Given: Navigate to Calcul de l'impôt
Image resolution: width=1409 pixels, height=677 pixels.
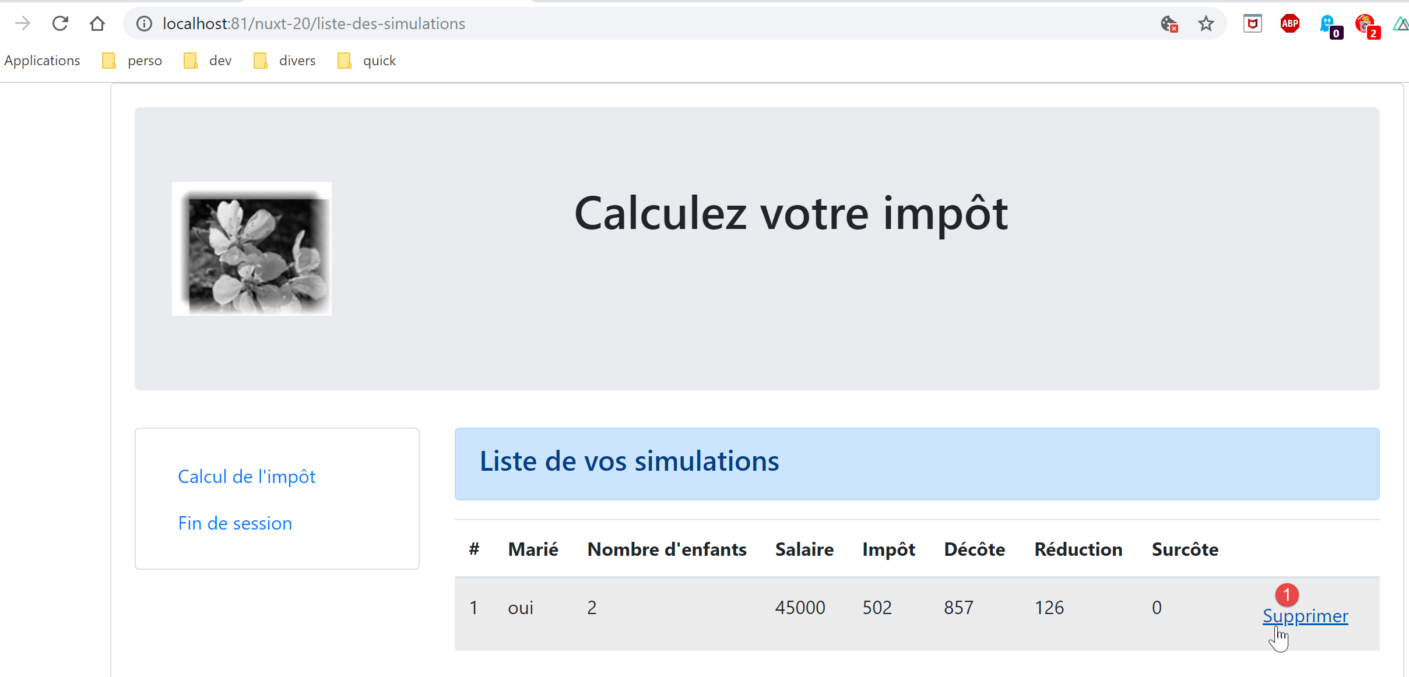Looking at the screenshot, I should coord(246,477).
